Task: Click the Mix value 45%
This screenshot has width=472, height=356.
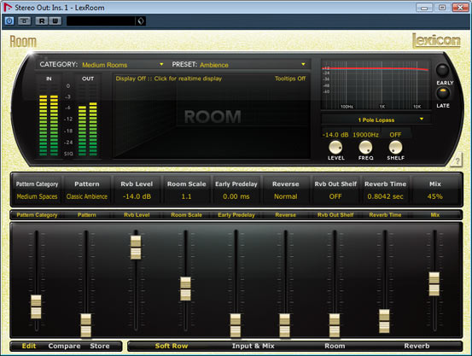Action: point(435,196)
